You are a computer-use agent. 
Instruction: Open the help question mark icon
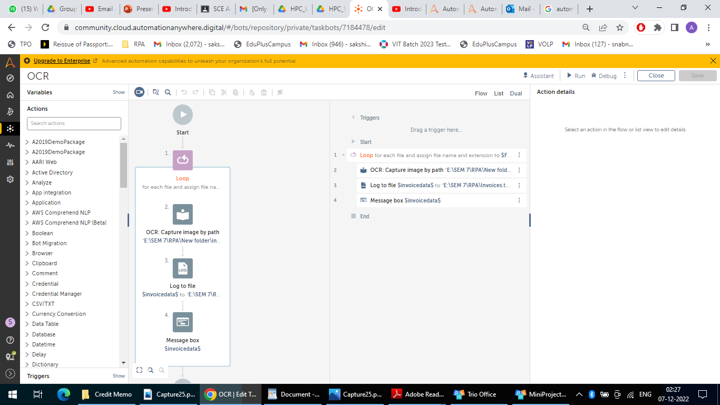(10, 340)
